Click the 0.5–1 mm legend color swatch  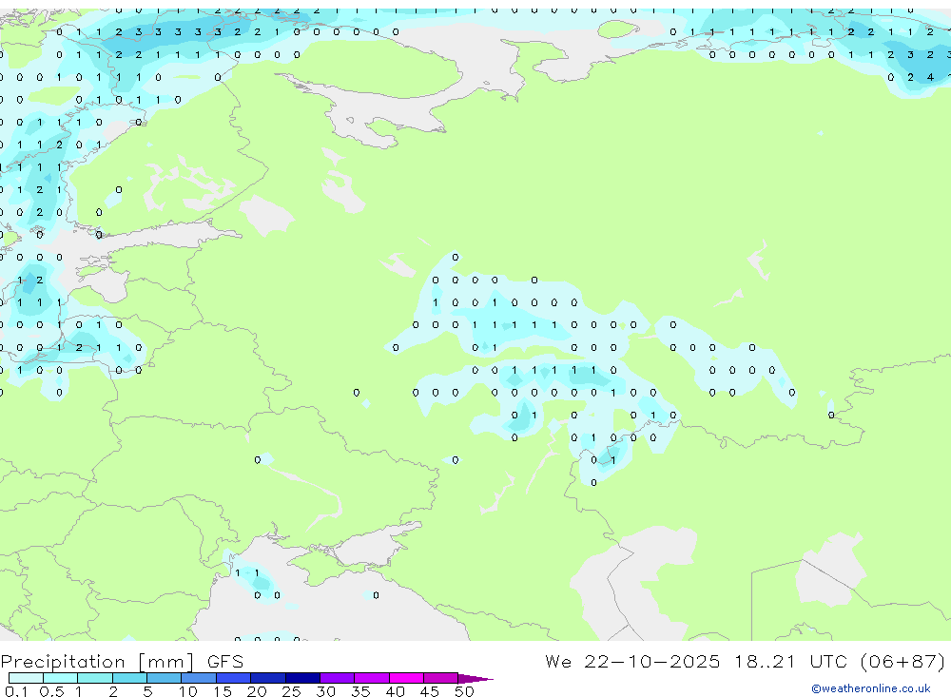(x=61, y=678)
